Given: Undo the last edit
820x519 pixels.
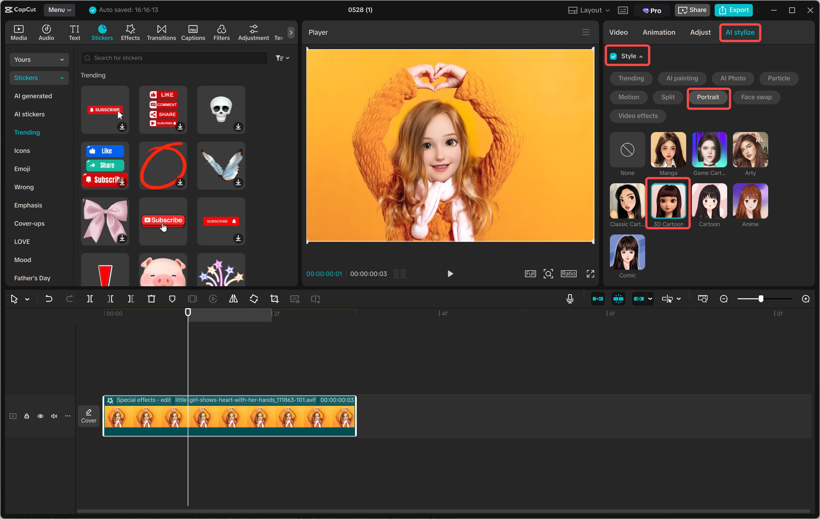Looking at the screenshot, I should [49, 299].
